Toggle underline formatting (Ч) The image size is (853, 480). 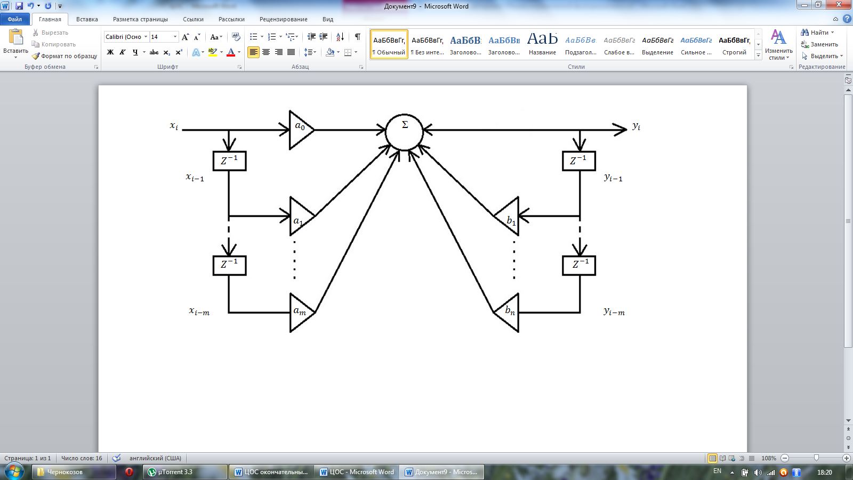tap(135, 52)
